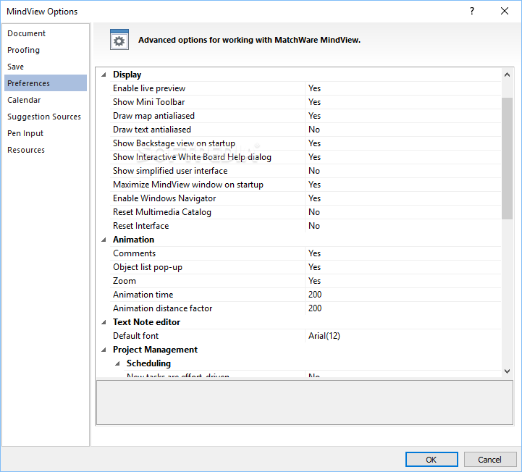This screenshot has width=522, height=472.
Task: Collapse the Text Note editor section
Action: 104,322
